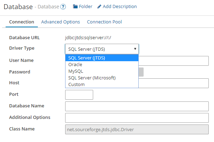
Task: Click the Database URL value text
Action: click(88, 38)
